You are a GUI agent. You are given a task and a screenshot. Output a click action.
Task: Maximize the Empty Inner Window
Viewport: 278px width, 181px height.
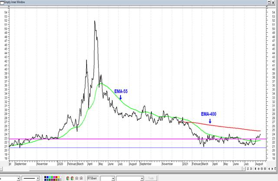pos(268,2)
